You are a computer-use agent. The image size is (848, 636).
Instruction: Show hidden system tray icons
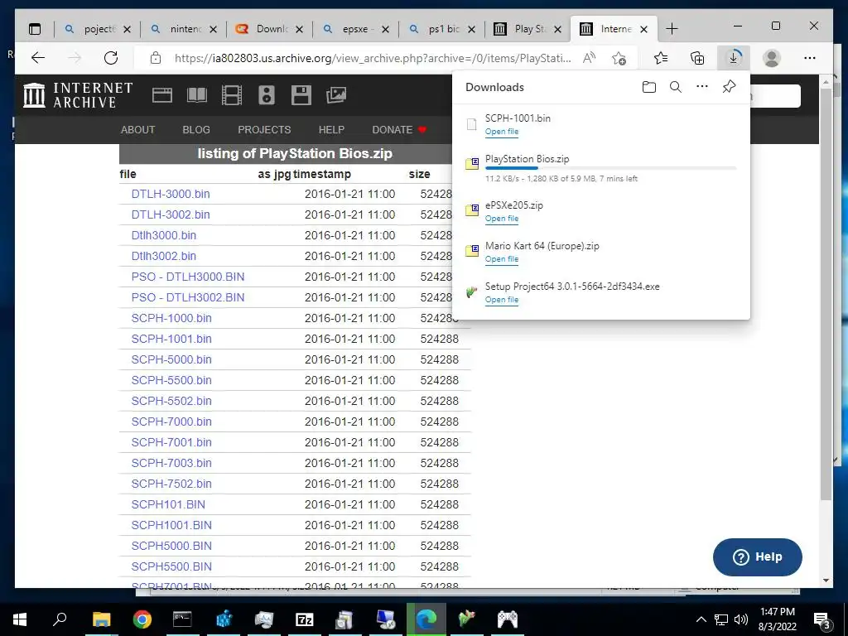tap(701, 619)
